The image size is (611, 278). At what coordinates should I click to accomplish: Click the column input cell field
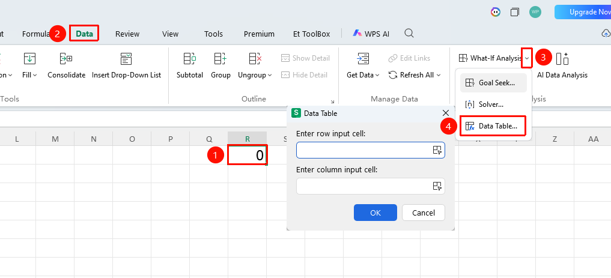[x=370, y=186]
